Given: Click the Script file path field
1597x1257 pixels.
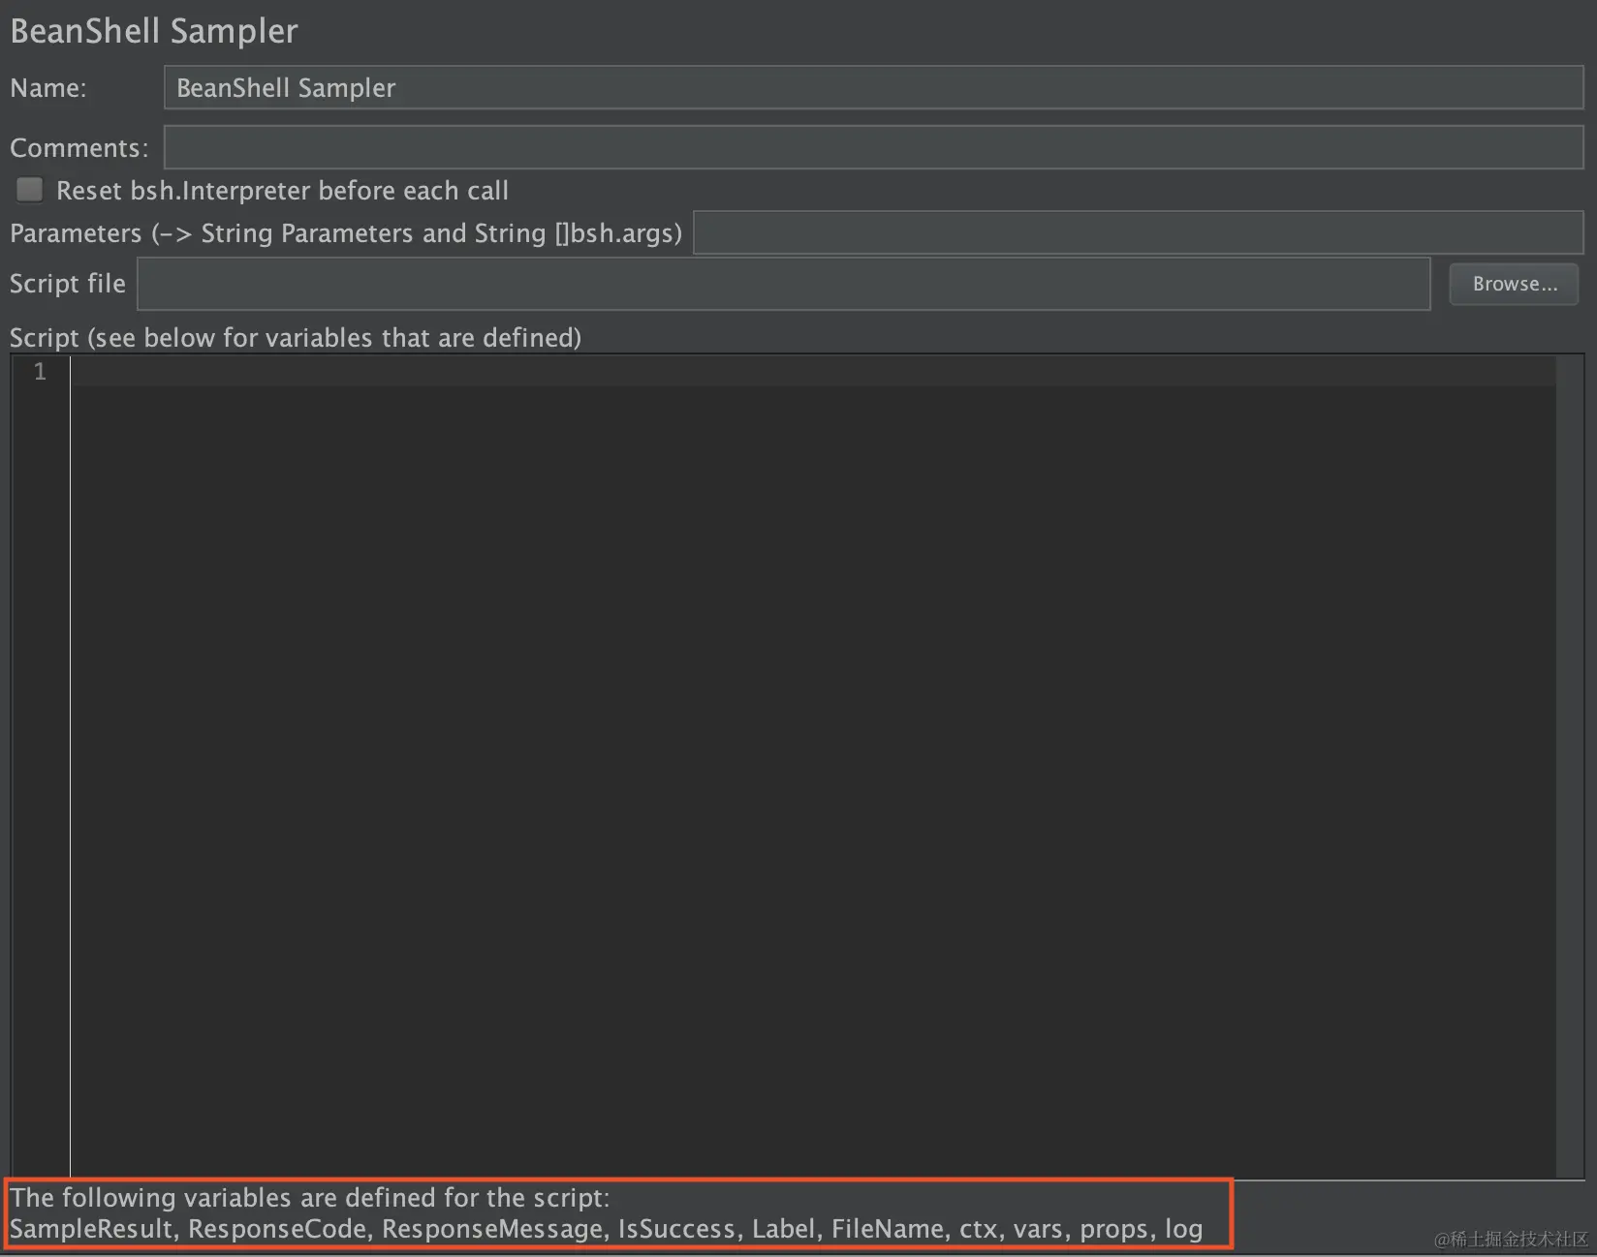Looking at the screenshot, I should (x=775, y=284).
